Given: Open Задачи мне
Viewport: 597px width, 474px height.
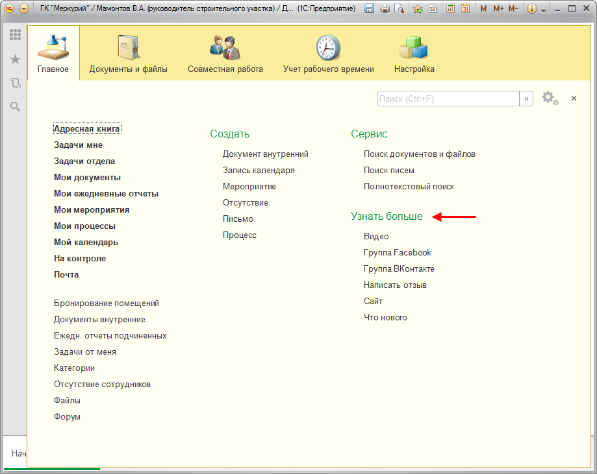Looking at the screenshot, I should [x=78, y=145].
